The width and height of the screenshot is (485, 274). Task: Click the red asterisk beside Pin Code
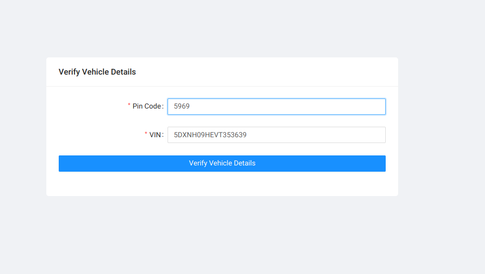(x=129, y=105)
